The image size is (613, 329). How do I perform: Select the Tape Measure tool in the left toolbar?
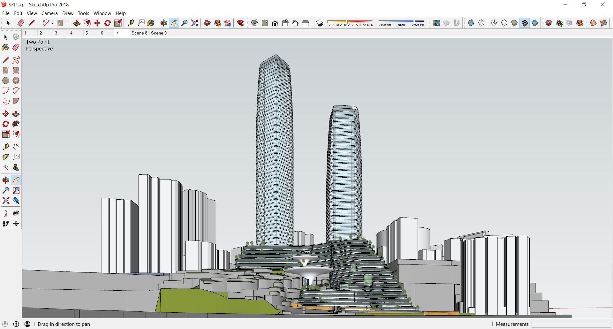[5, 146]
